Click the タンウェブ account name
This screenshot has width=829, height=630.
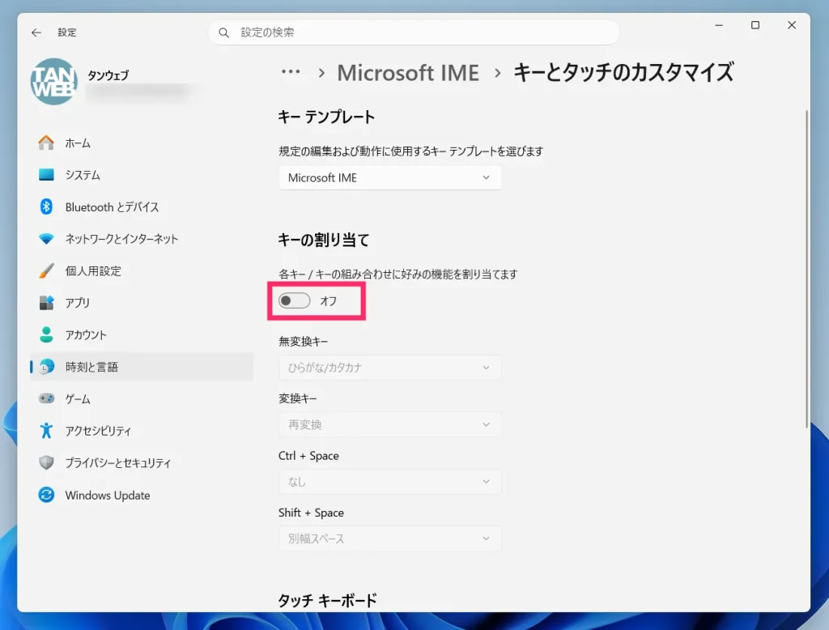click(108, 75)
